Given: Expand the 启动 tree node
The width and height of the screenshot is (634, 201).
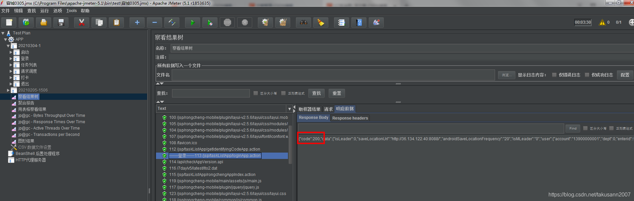Looking at the screenshot, I should (11, 52).
